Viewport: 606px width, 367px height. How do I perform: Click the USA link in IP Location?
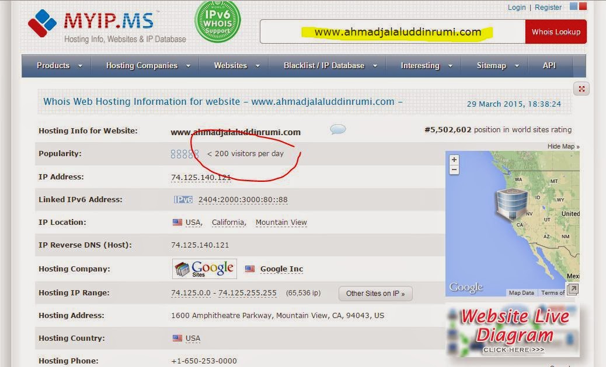[x=193, y=223]
